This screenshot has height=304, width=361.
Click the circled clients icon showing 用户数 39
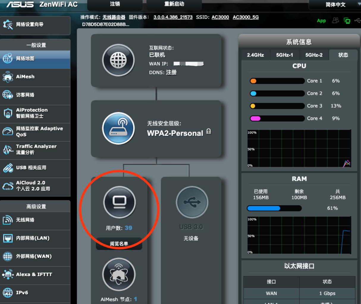pyautogui.click(x=119, y=202)
